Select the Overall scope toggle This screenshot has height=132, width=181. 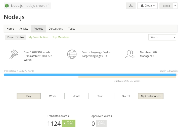(x=126, y=96)
